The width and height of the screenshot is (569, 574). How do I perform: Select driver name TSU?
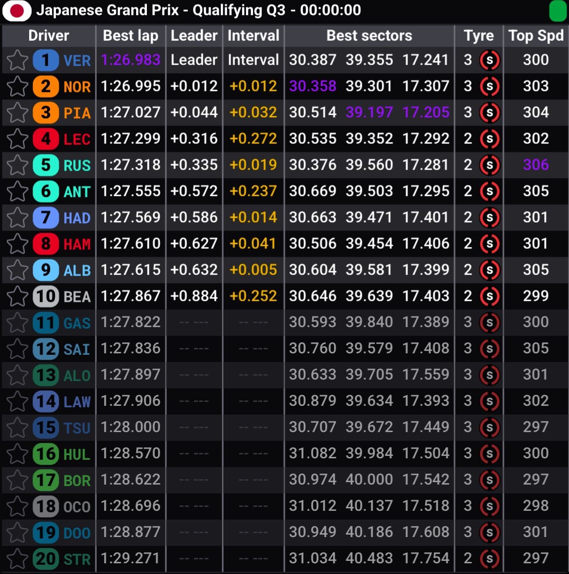pos(77,428)
